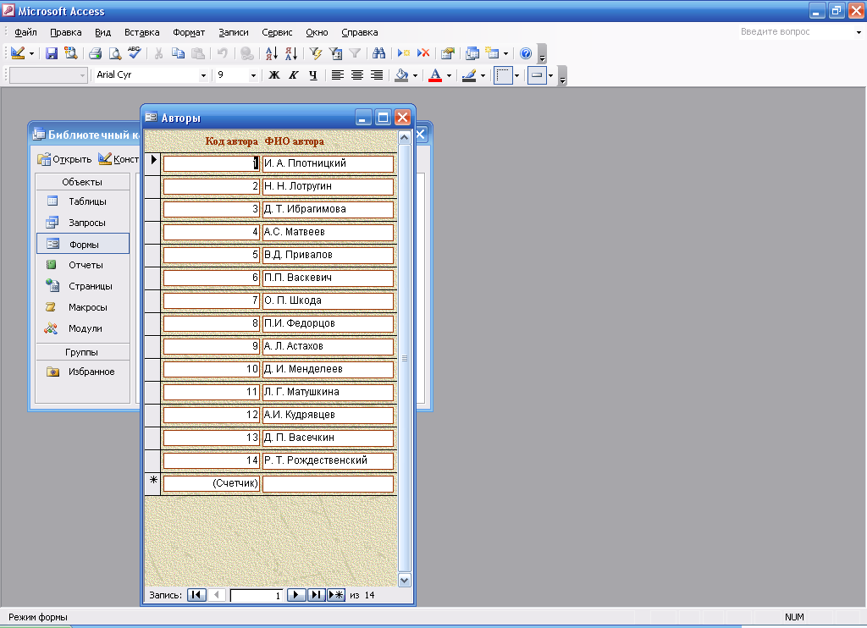The height and width of the screenshot is (628, 867).
Task: Expand the font color dropdown arrow
Action: point(450,75)
